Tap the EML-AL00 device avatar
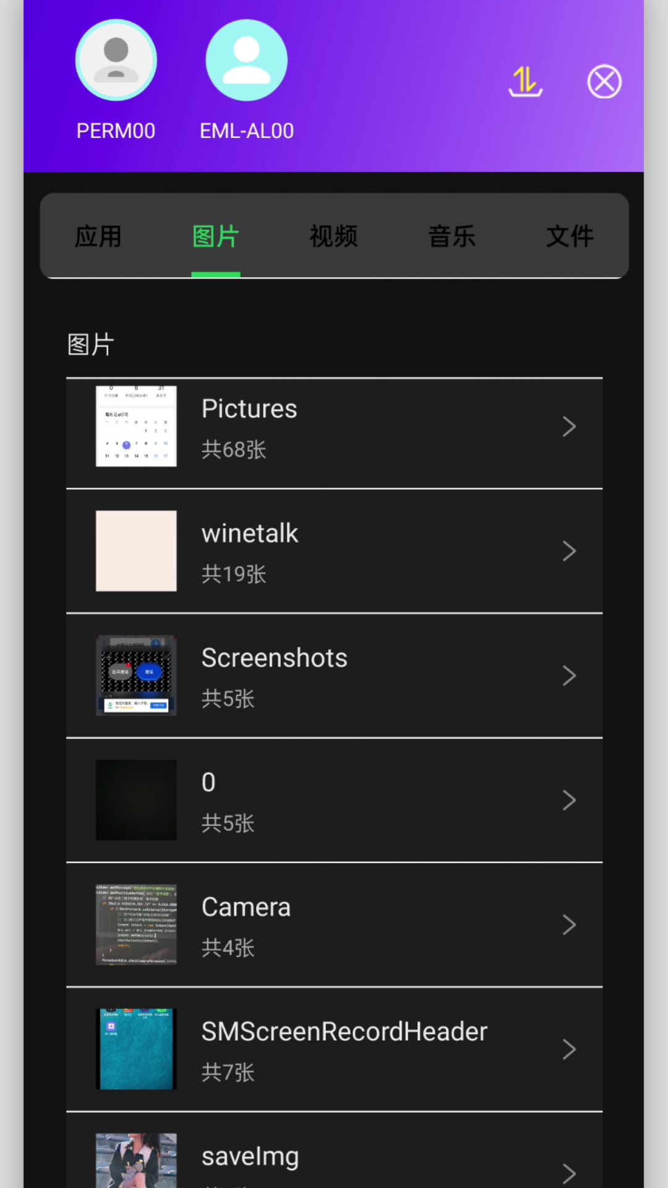668x1188 pixels. [x=246, y=60]
